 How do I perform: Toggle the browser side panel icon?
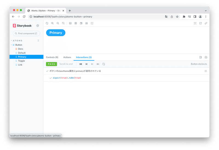tap(195, 17)
